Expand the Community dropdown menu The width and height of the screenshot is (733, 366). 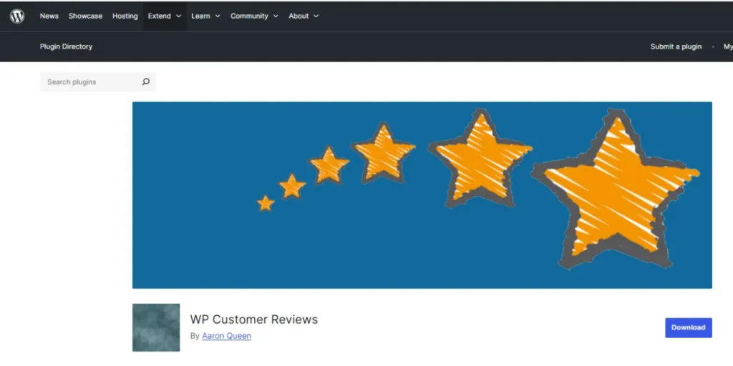coord(254,16)
